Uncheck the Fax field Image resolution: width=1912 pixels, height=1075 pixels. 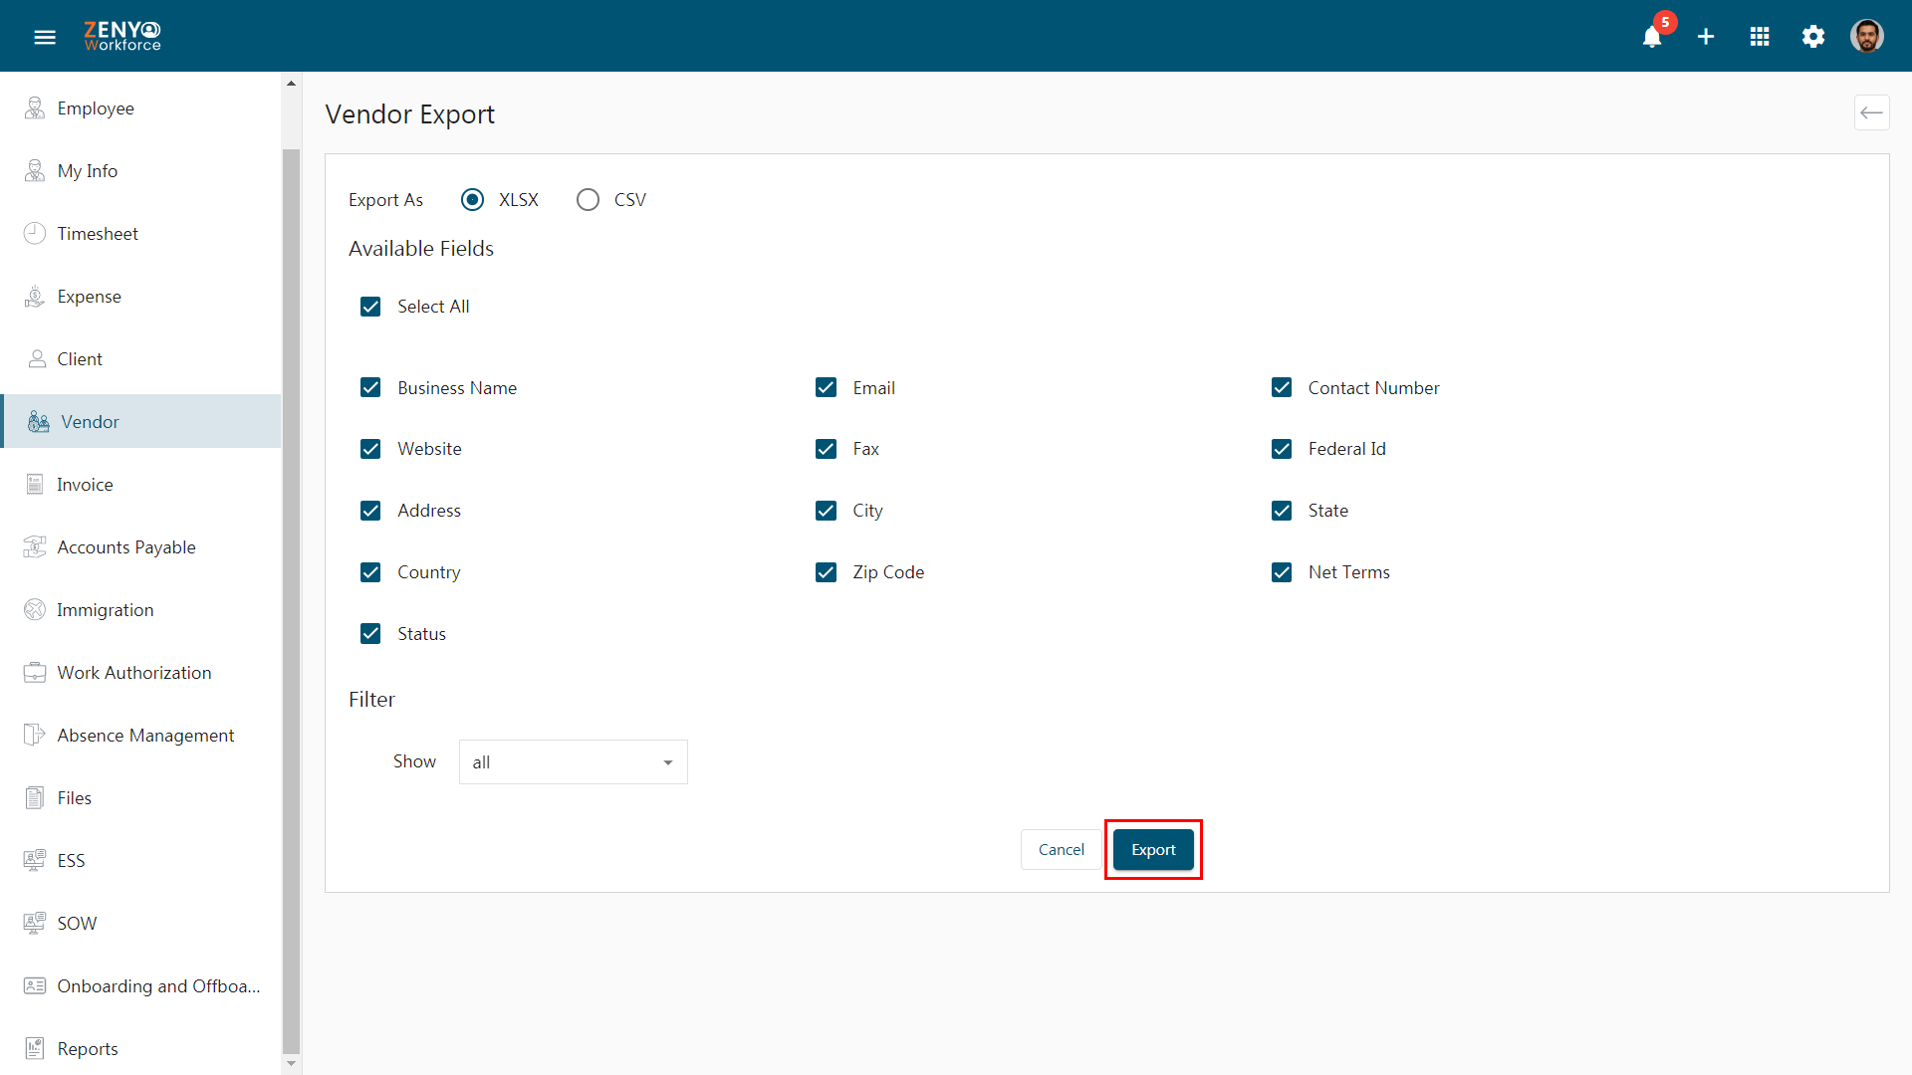click(826, 449)
